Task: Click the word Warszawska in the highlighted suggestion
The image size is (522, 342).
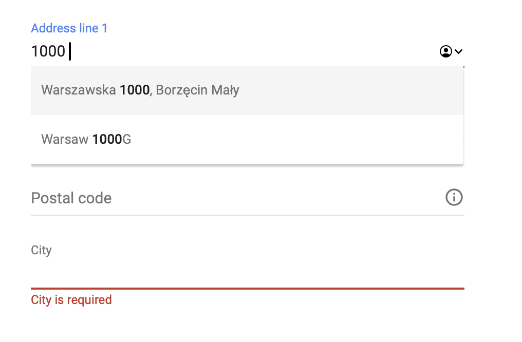Action: pyautogui.click(x=78, y=90)
